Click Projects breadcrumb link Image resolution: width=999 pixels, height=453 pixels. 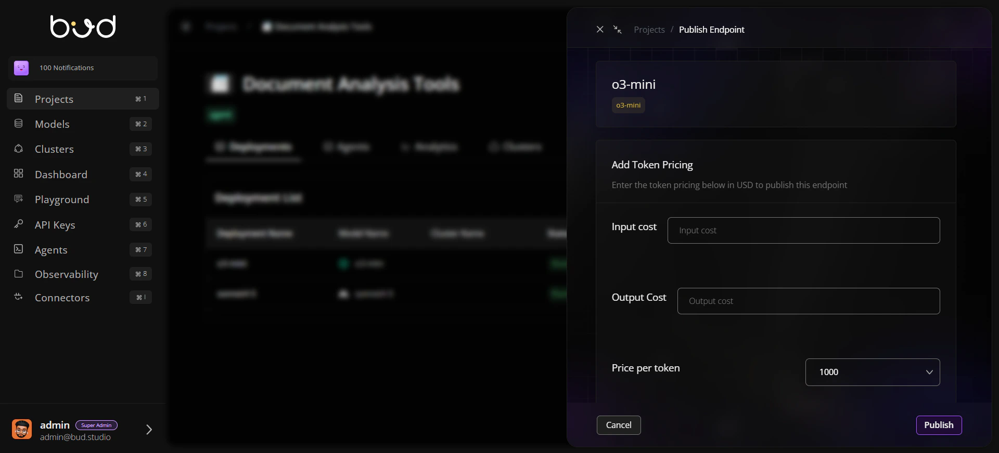(x=649, y=30)
